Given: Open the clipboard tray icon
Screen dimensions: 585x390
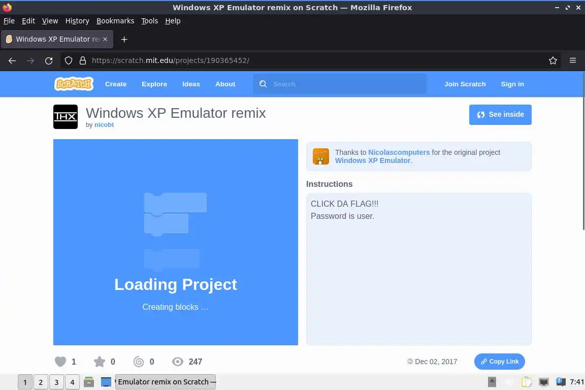Looking at the screenshot, I should (527, 382).
